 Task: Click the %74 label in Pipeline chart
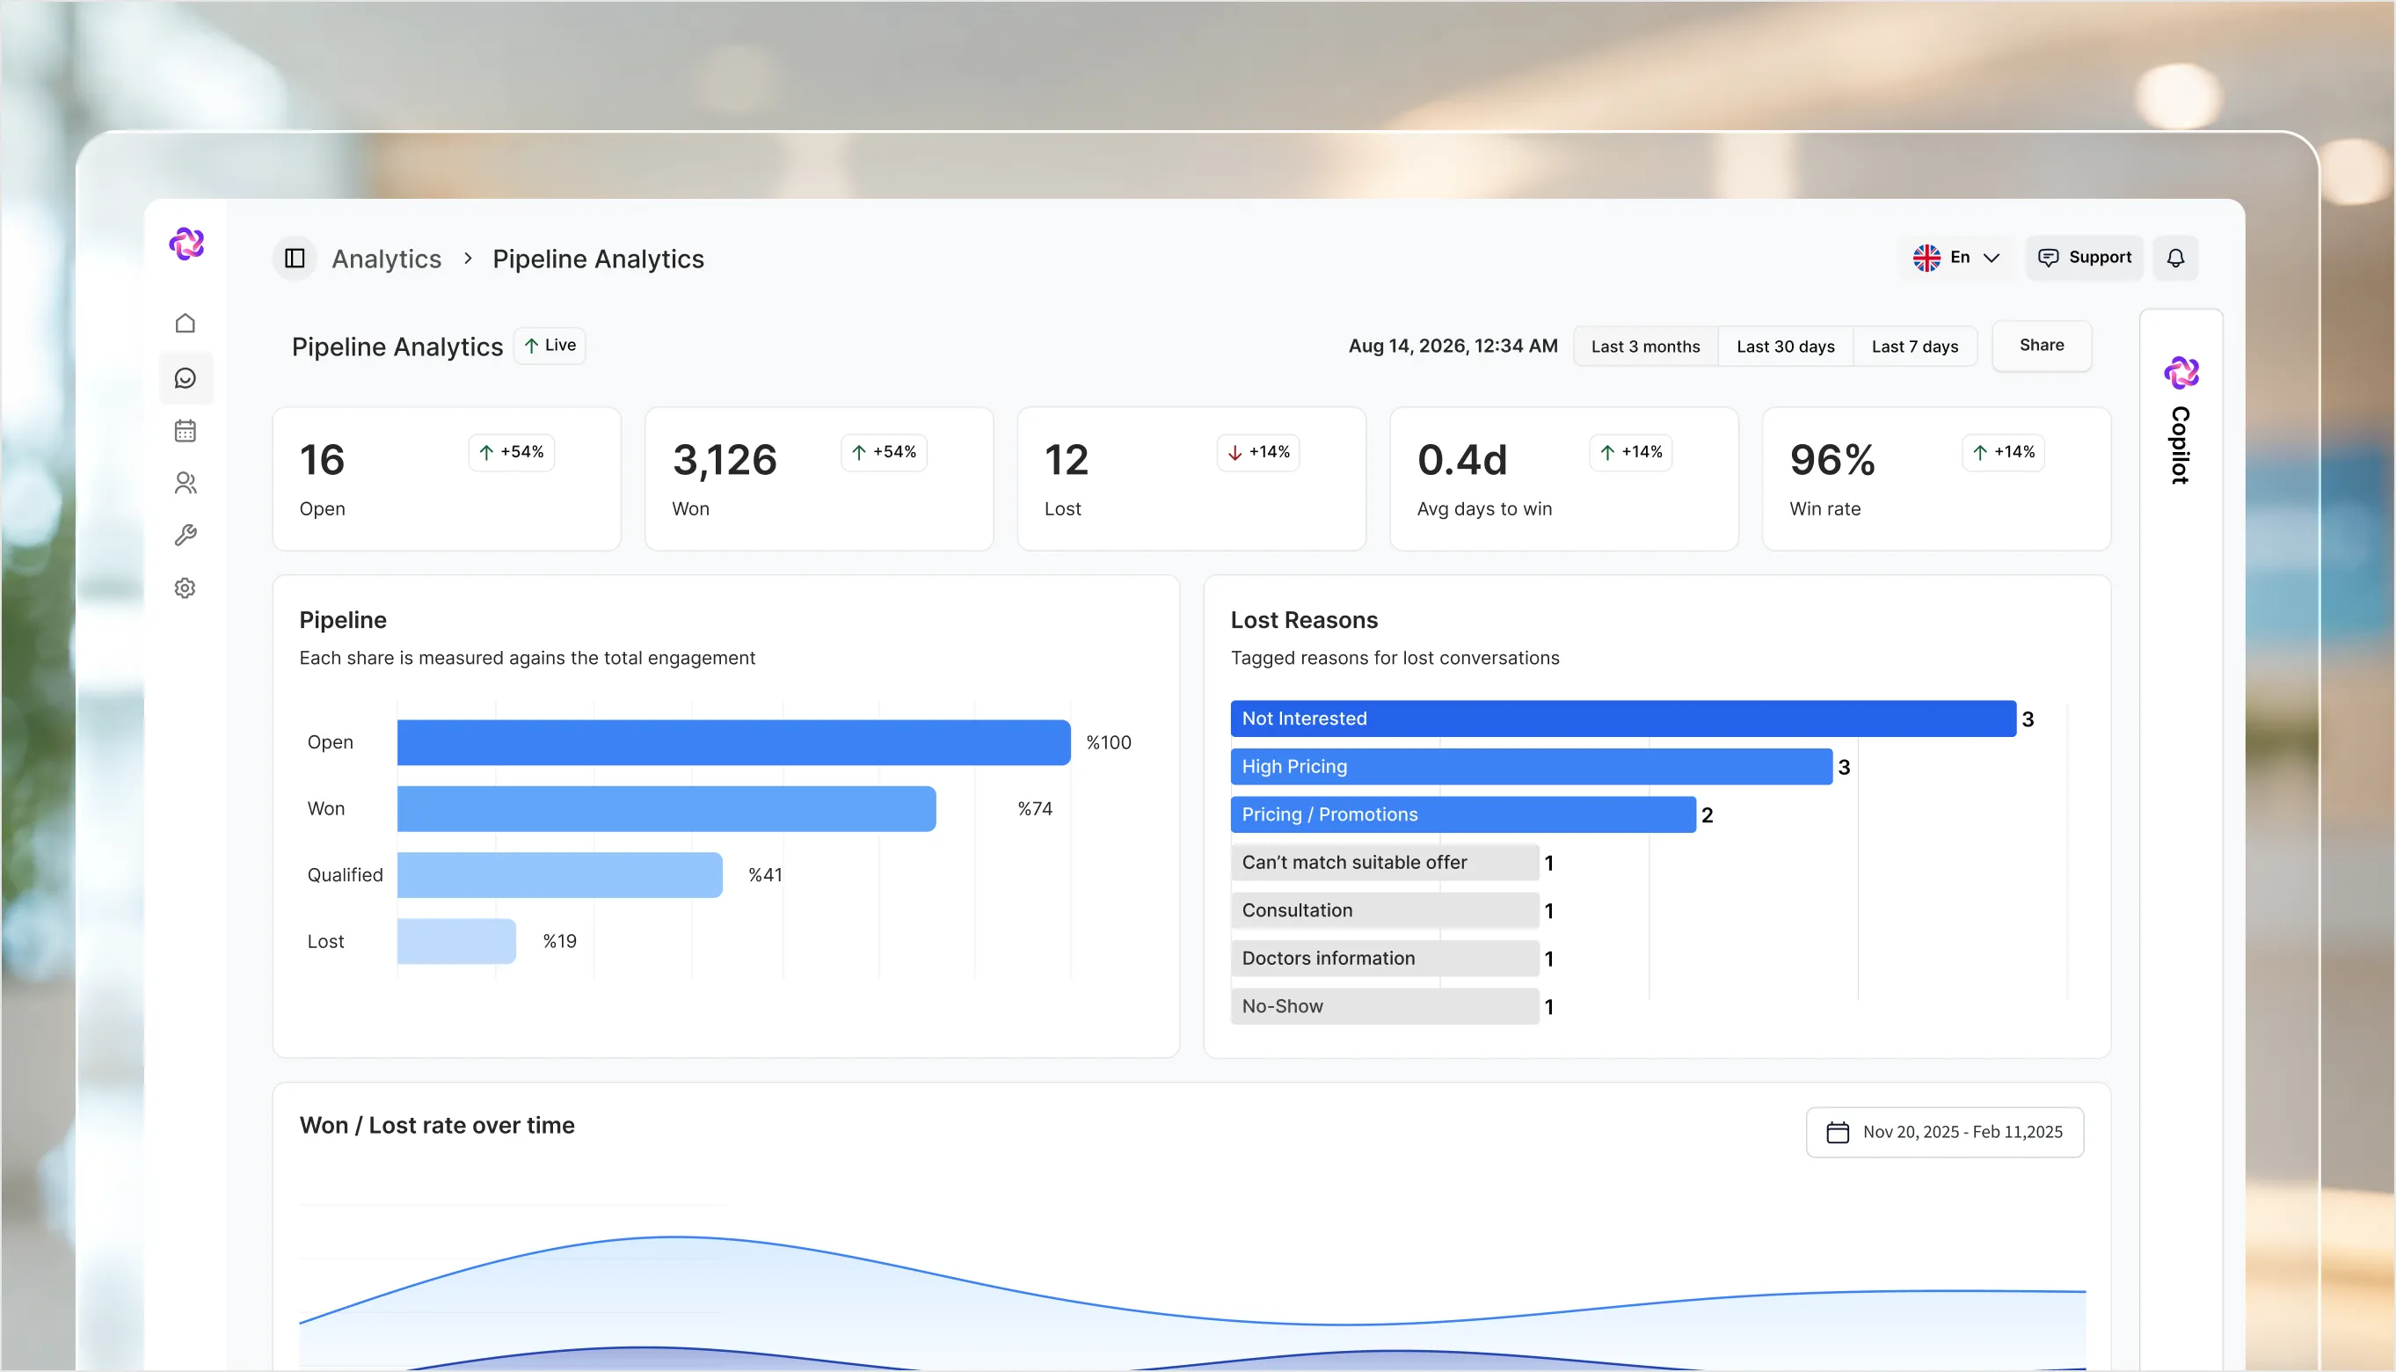point(1035,808)
